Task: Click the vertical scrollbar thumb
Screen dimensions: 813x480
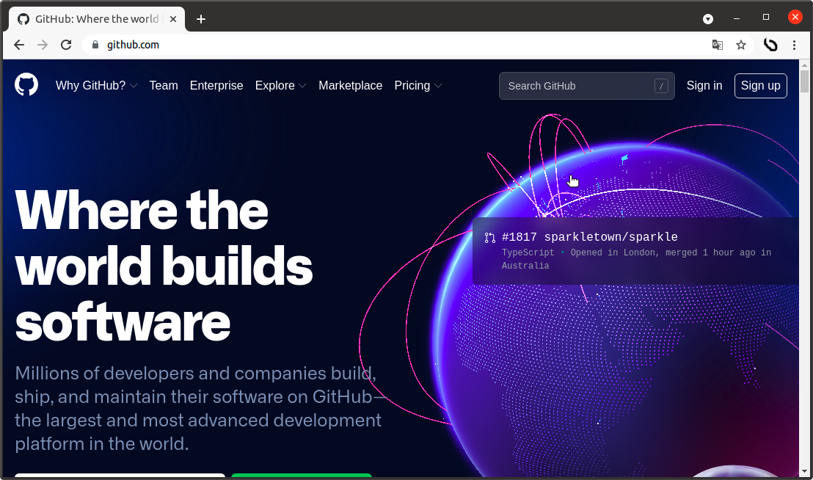Action: [804, 81]
